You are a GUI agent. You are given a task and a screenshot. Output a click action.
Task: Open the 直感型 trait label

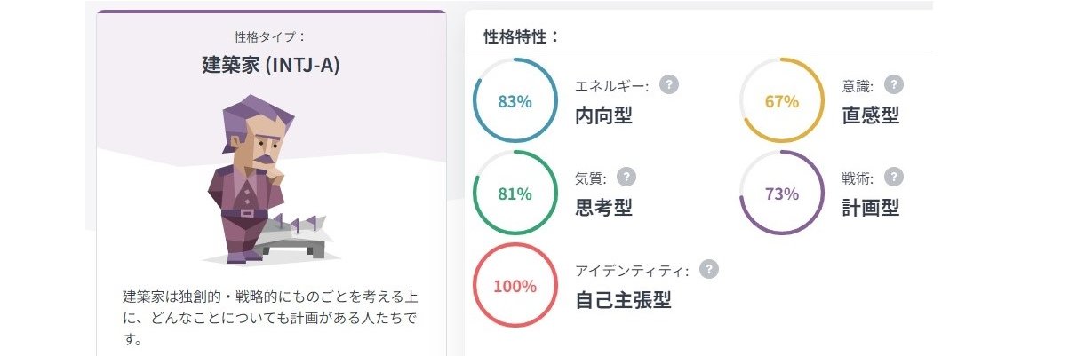(x=871, y=115)
